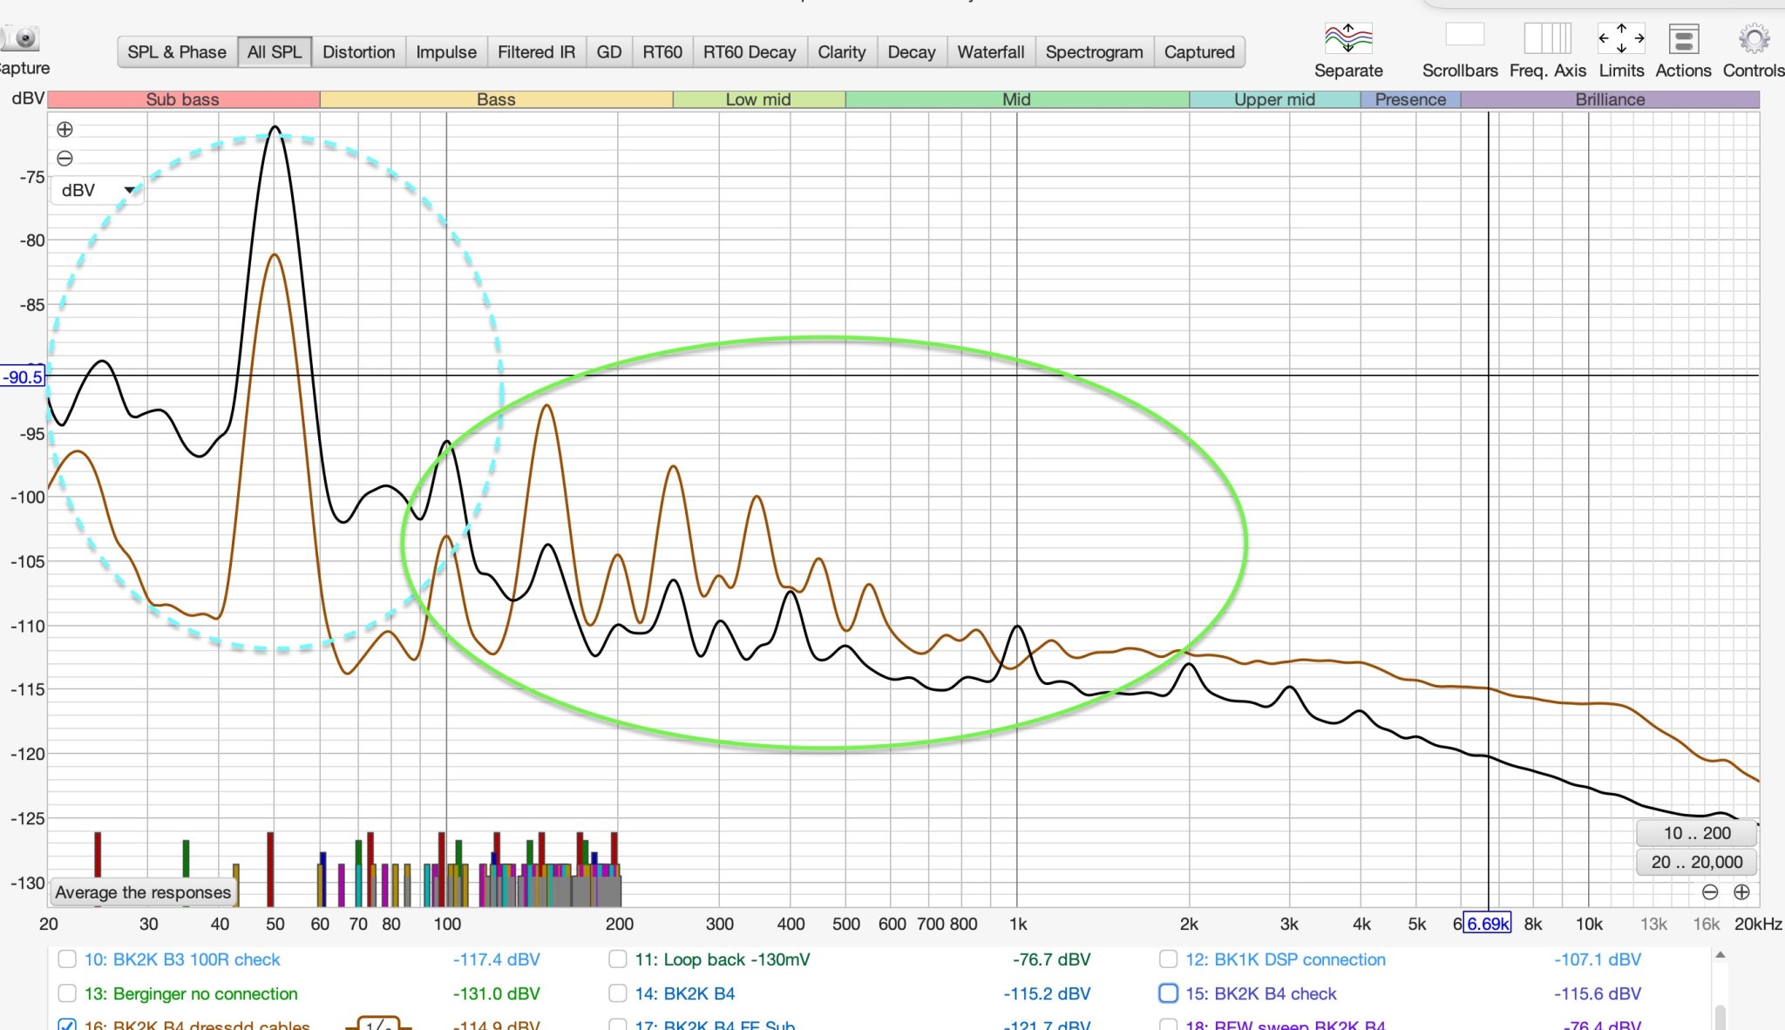Image resolution: width=1785 pixels, height=1030 pixels.
Task: Open the Controls gear icon
Action: click(1754, 39)
